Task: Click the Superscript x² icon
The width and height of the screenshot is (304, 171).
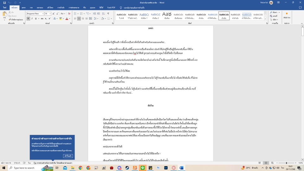Action: click(x=49, y=19)
